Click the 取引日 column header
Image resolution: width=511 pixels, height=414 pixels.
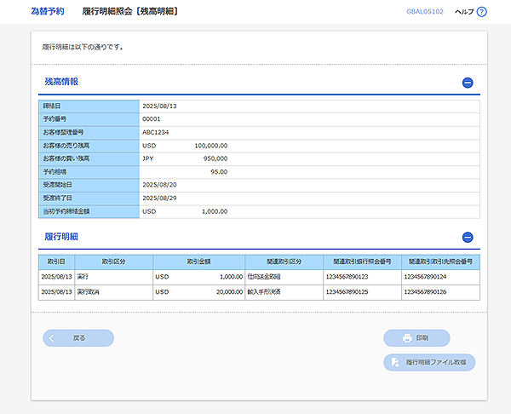[56, 262]
